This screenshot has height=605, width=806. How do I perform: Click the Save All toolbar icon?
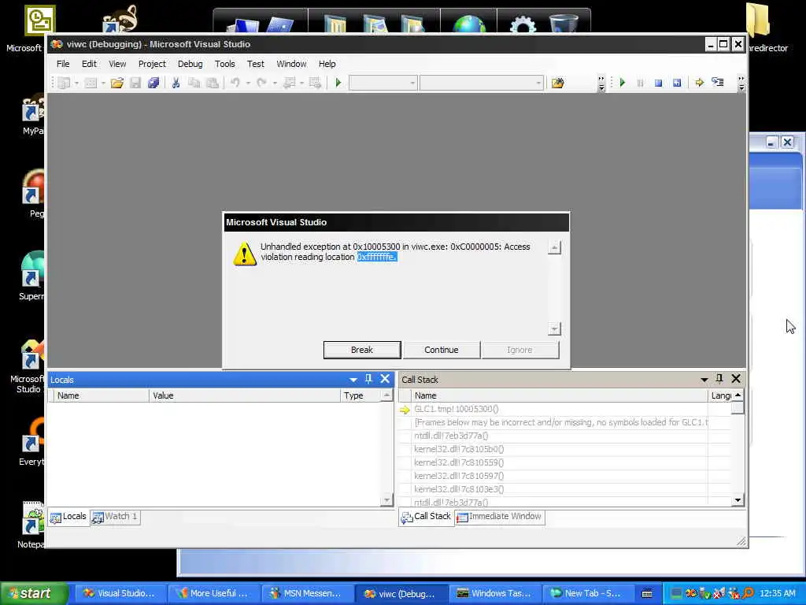(x=153, y=83)
